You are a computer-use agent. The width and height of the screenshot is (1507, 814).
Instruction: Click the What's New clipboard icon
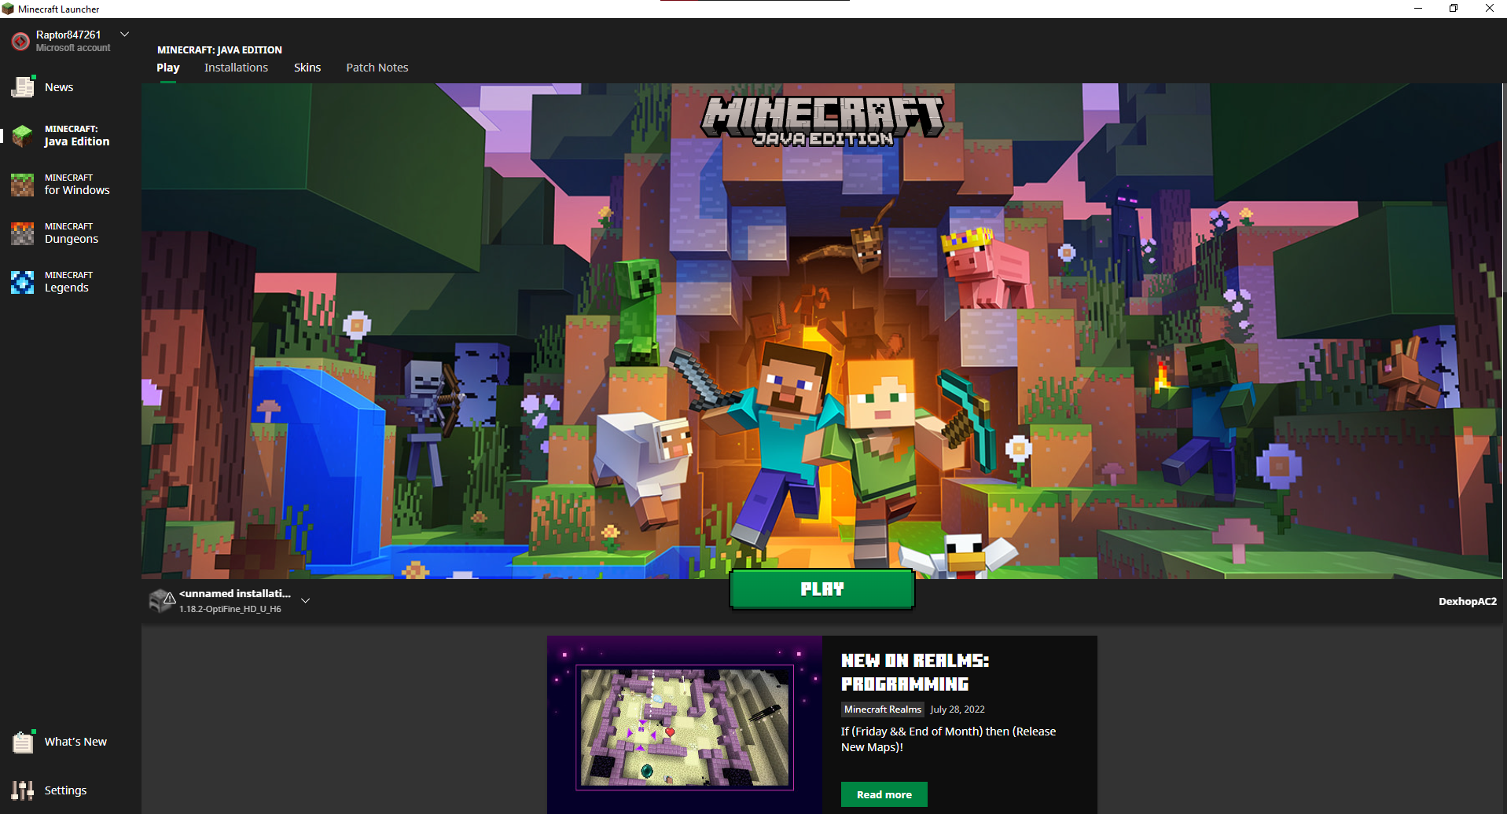tap(23, 742)
